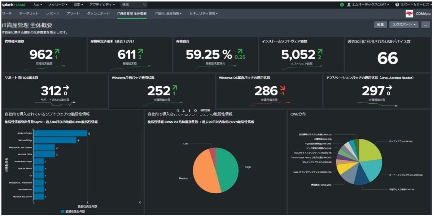433x216 pixels.
Task: Click the splunk>cloud logo
Action: 14,5
